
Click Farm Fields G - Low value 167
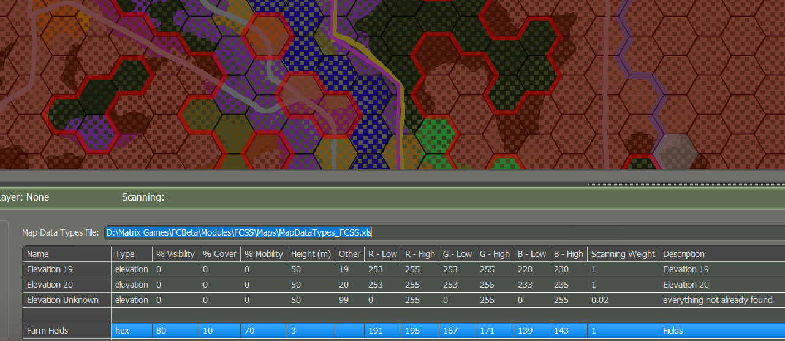[458, 331]
